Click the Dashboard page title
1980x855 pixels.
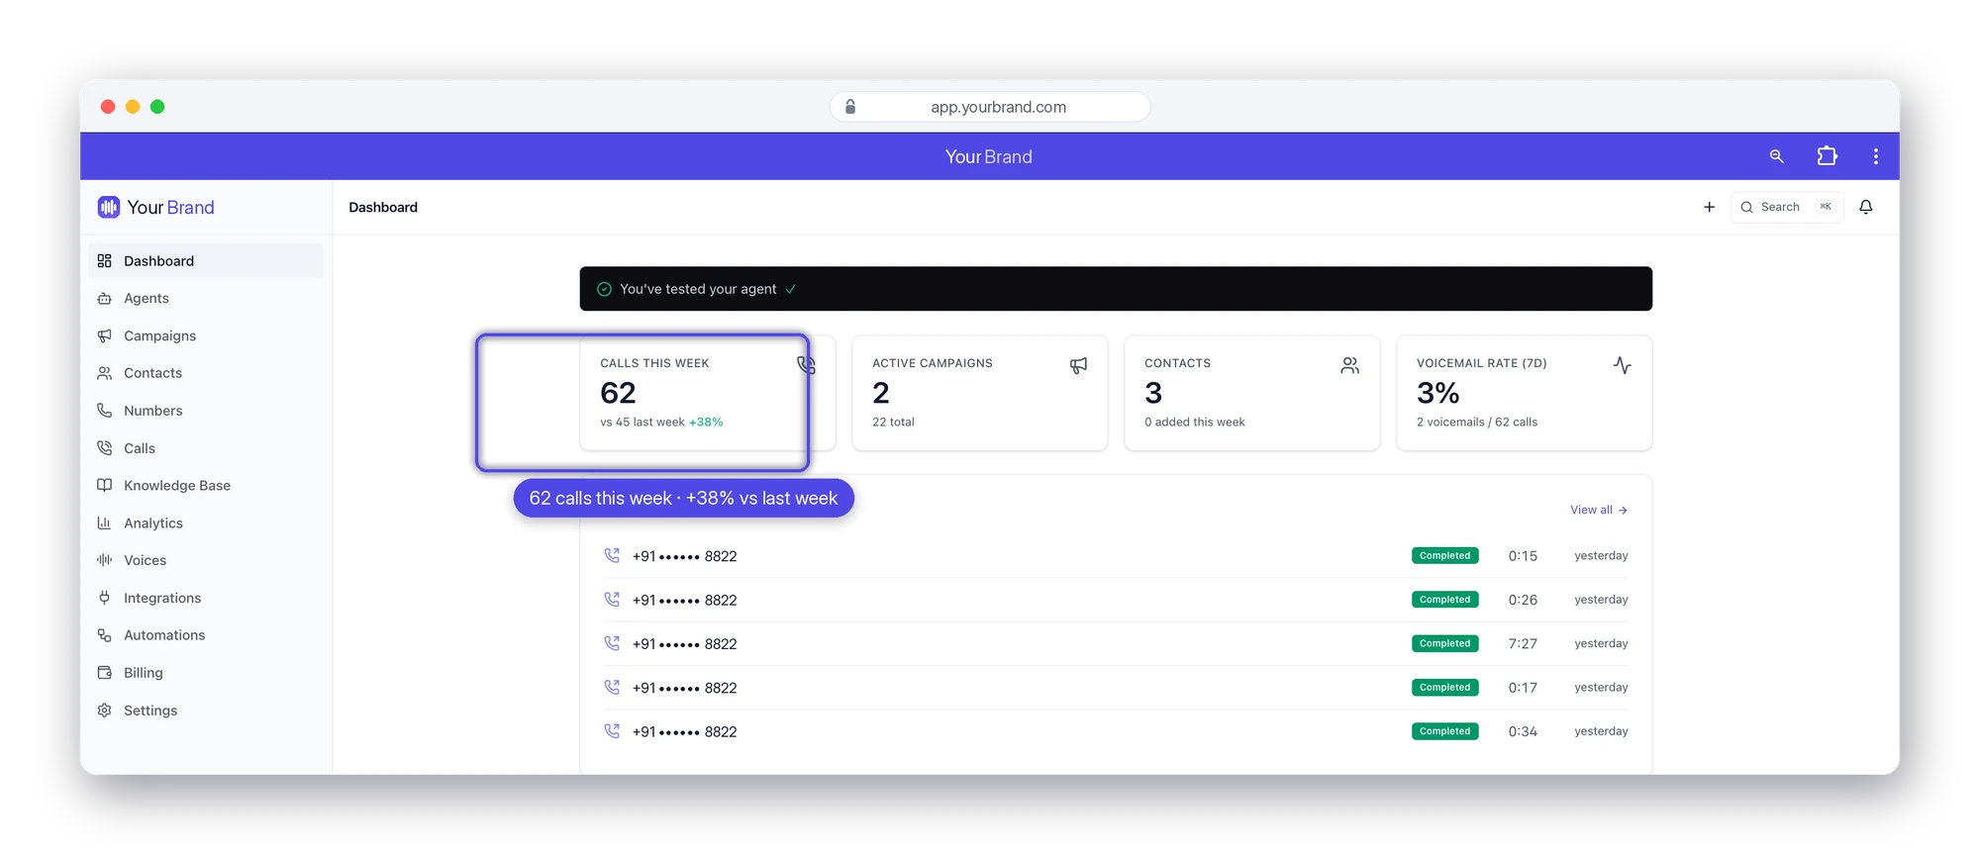383,207
